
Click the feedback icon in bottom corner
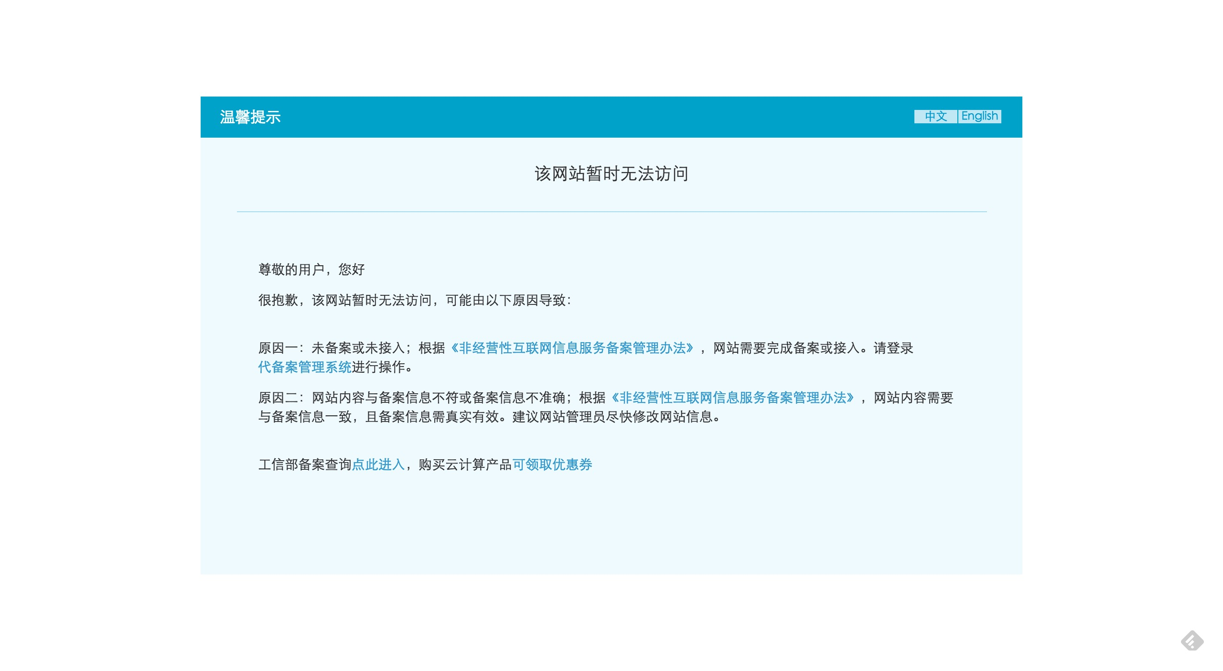click(1192, 640)
